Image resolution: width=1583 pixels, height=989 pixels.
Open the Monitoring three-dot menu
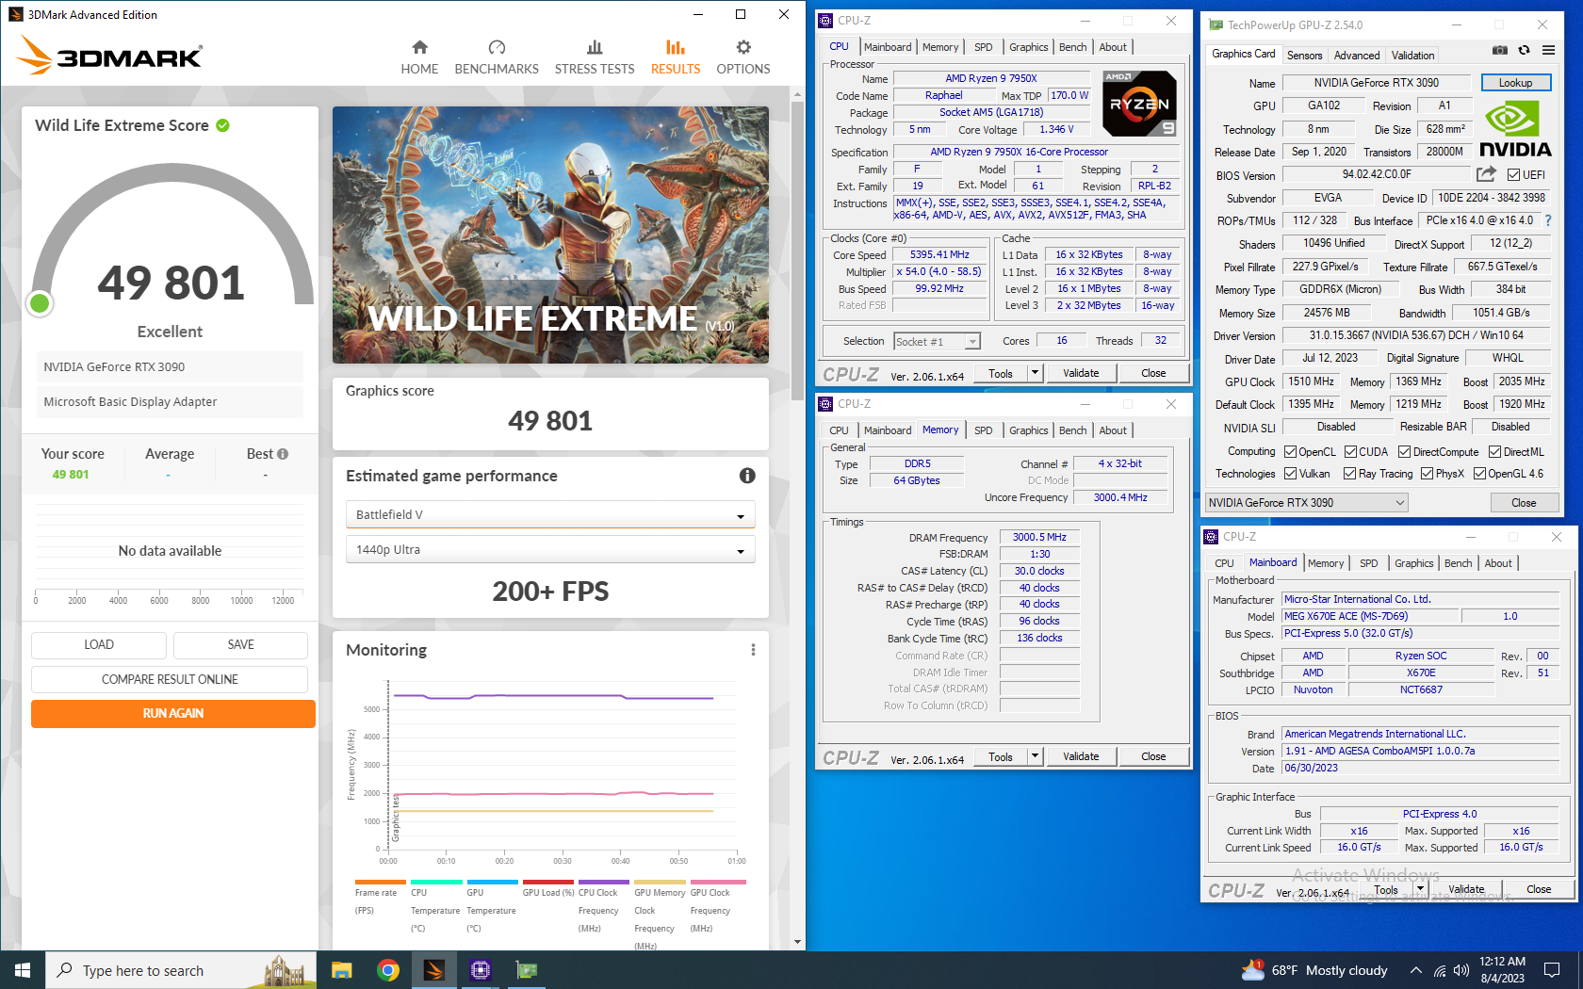[x=753, y=650]
